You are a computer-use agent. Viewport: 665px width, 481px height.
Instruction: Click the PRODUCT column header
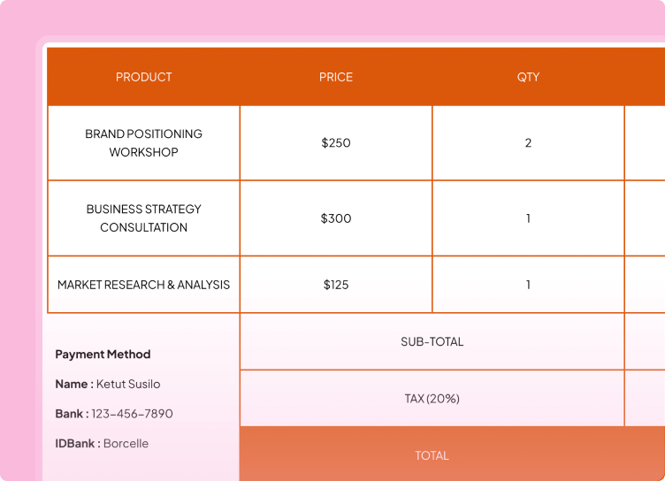(143, 77)
